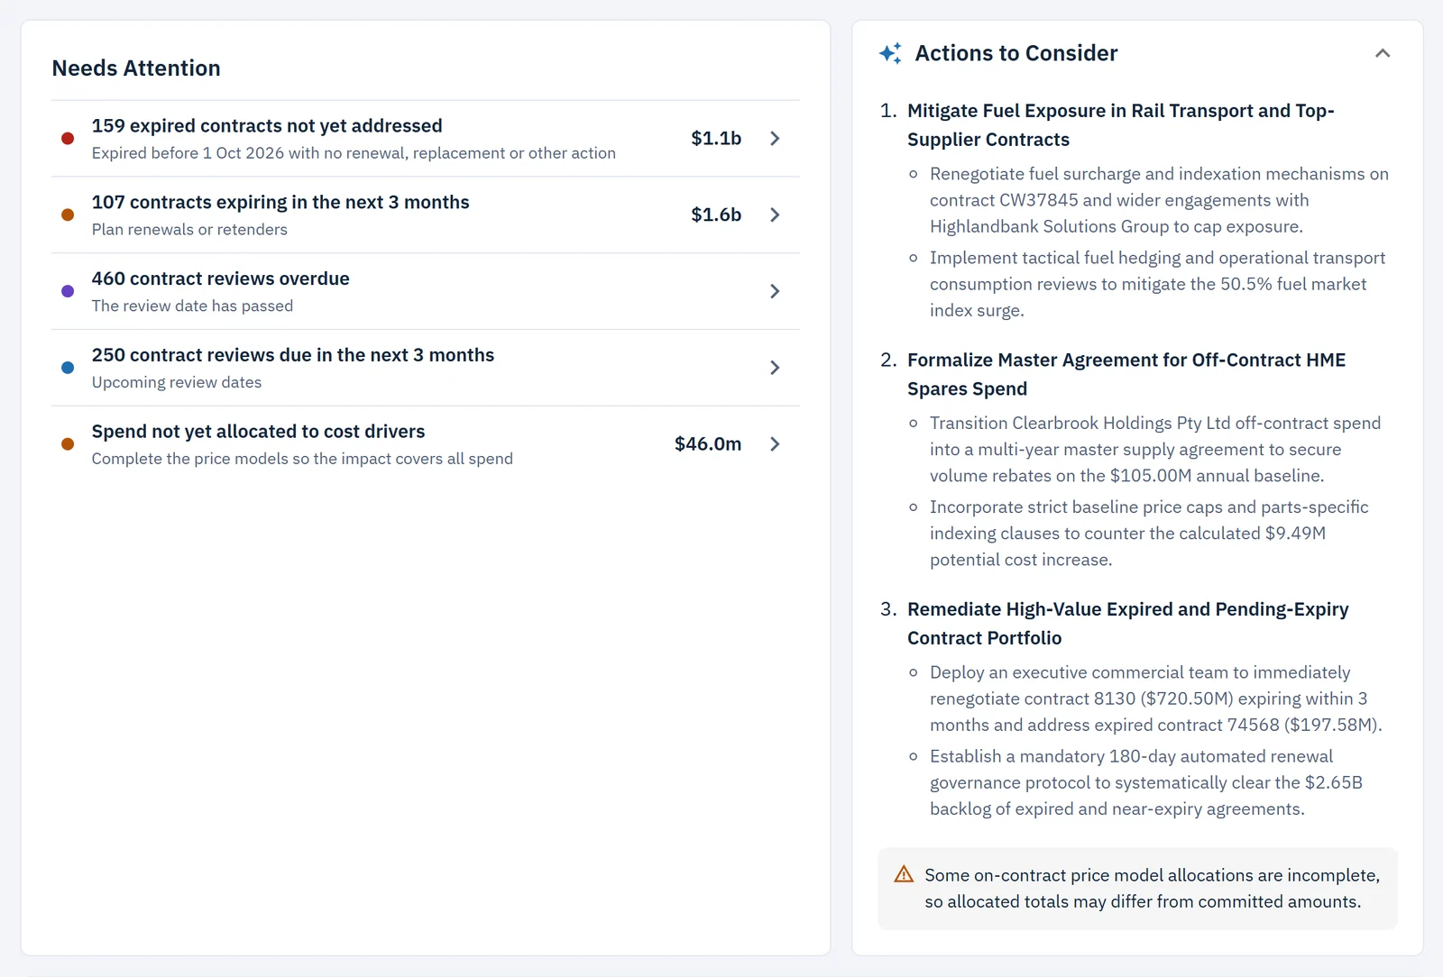
Task: Click the $1.1b value for expired contracts
Action: [716, 139]
